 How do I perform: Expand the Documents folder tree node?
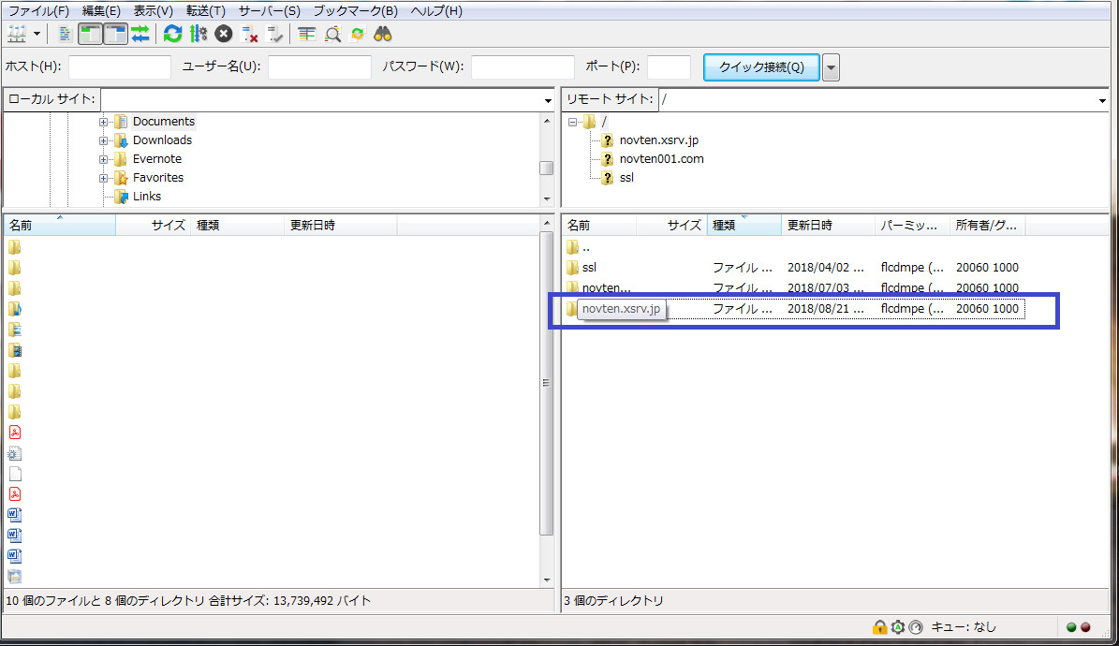pos(104,122)
